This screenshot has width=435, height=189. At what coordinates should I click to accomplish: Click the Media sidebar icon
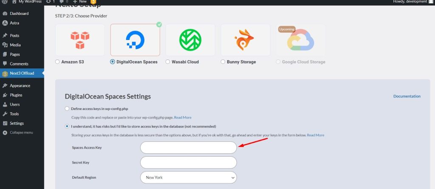click(x=5, y=45)
